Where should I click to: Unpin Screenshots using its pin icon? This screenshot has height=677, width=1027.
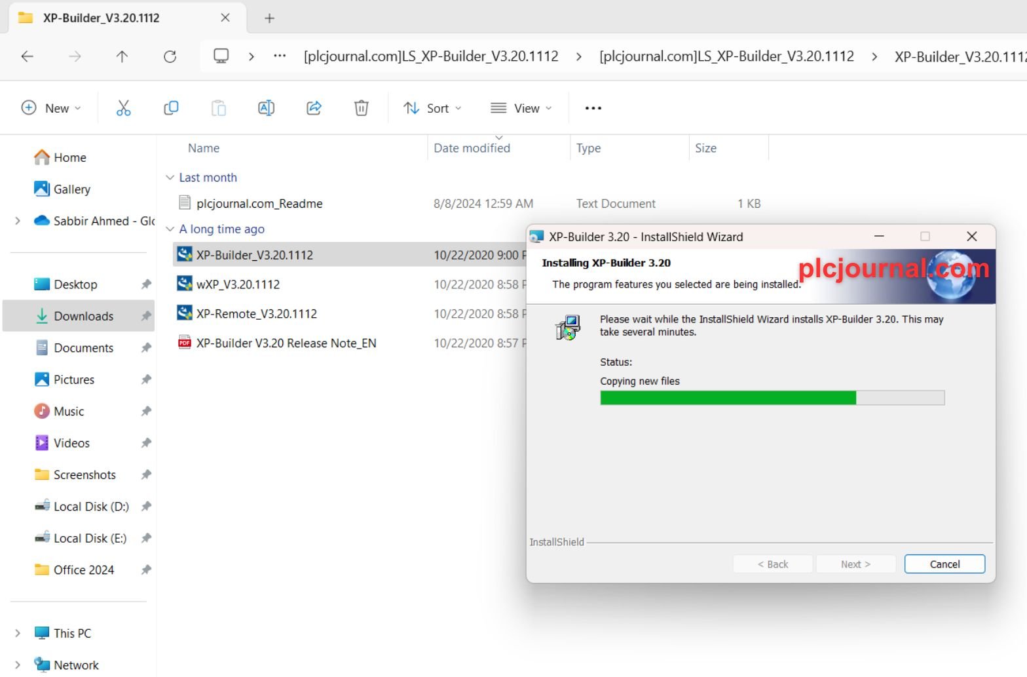coord(146,475)
